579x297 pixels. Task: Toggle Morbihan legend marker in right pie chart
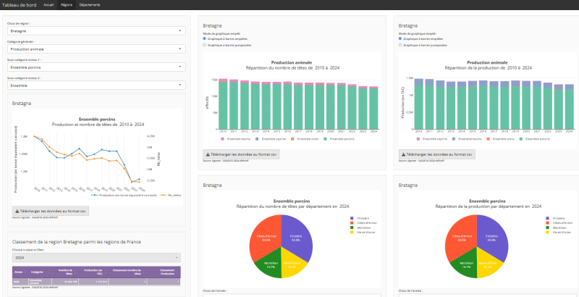[548, 227]
